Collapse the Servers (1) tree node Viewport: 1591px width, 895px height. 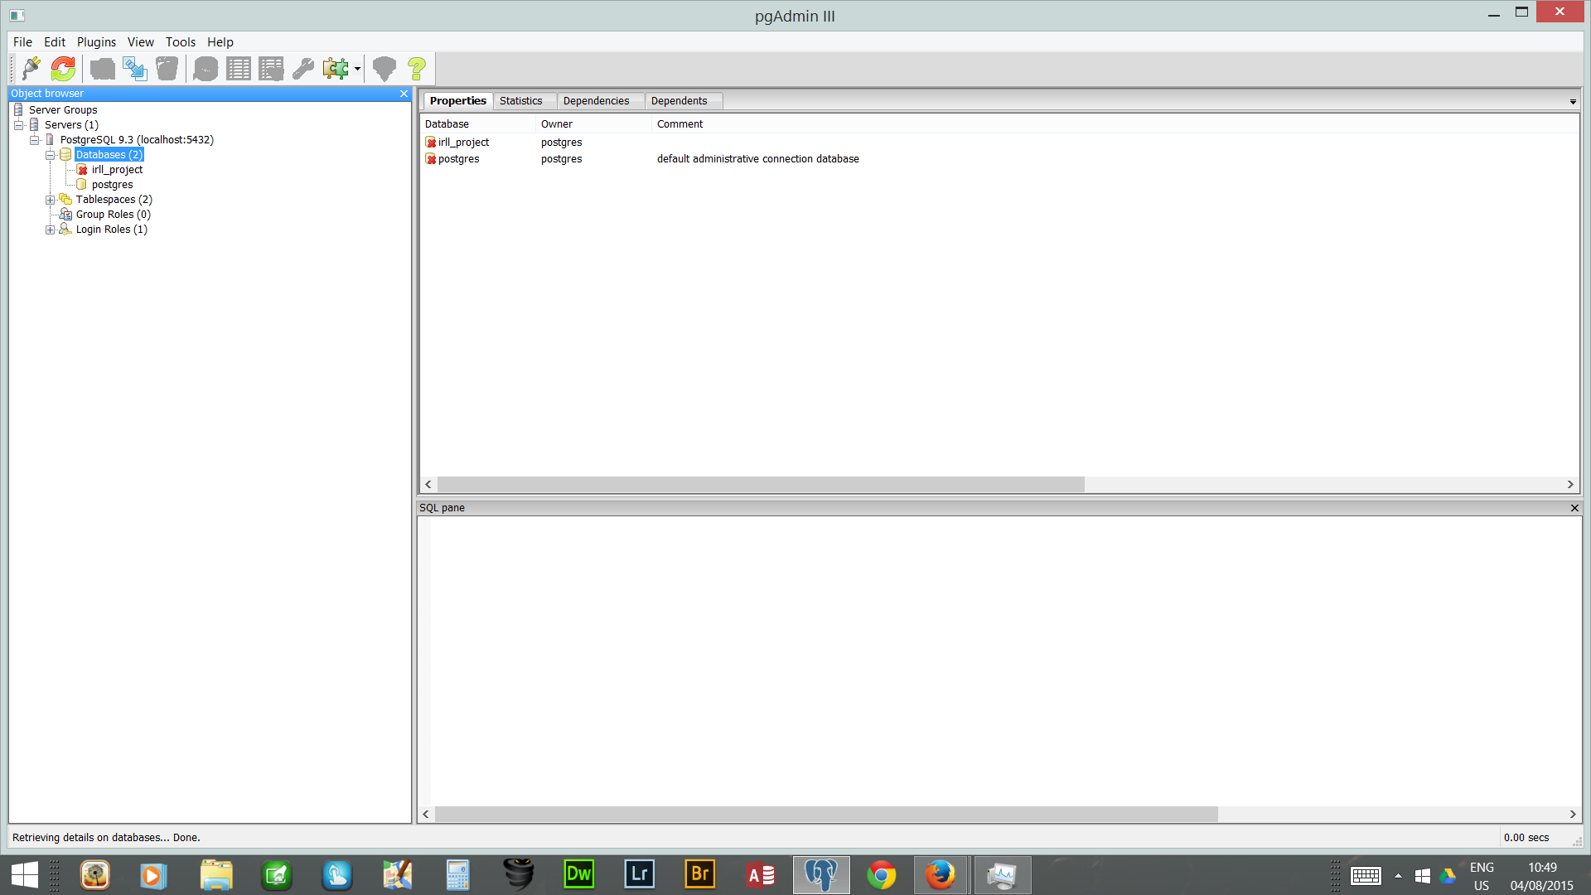point(19,125)
